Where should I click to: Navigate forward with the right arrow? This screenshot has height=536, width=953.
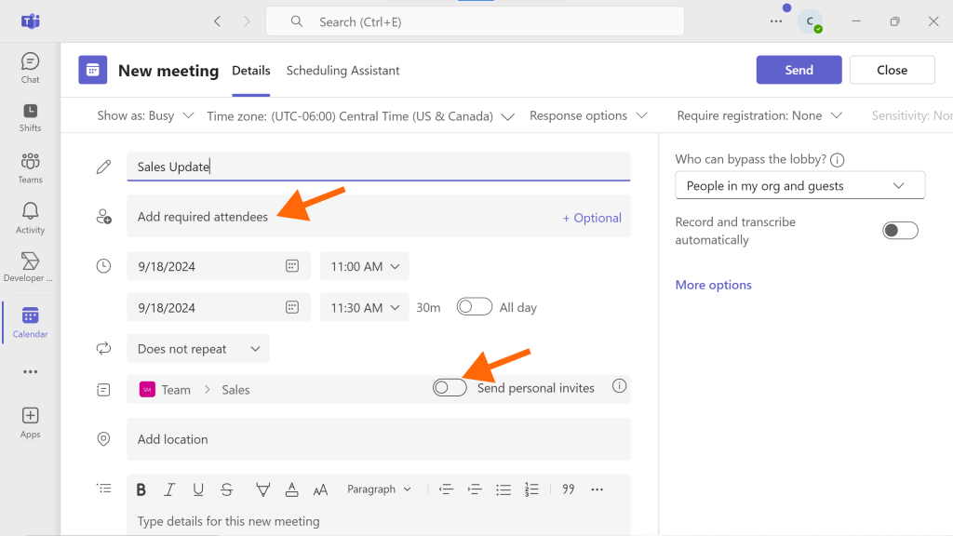[x=246, y=21]
